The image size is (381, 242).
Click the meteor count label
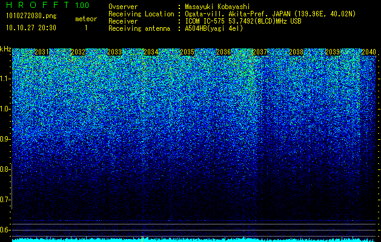86,19
